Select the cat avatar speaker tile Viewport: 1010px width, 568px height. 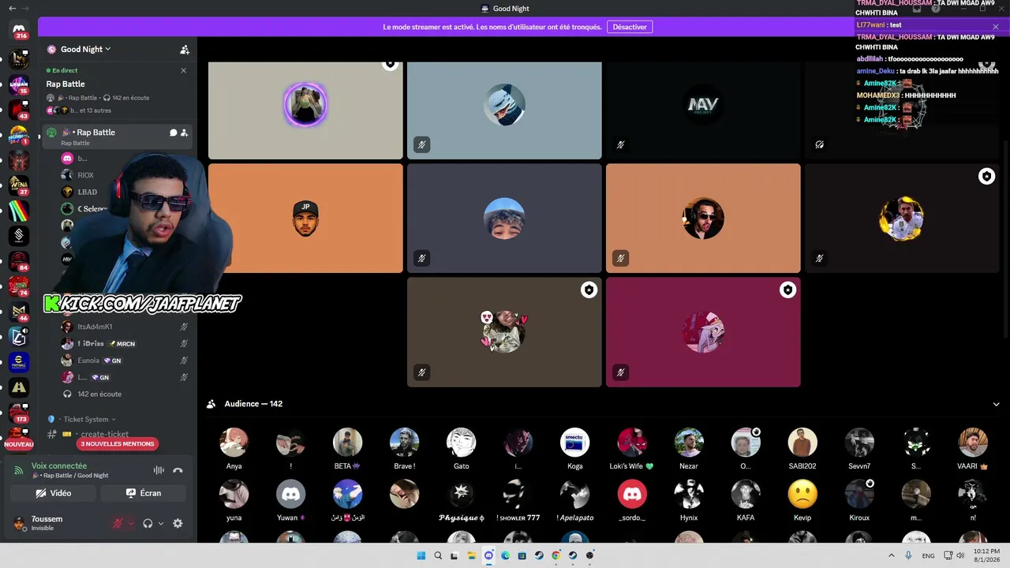(x=504, y=332)
